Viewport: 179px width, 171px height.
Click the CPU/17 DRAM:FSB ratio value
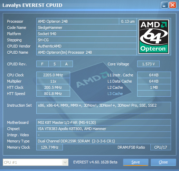click(161, 147)
